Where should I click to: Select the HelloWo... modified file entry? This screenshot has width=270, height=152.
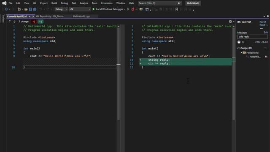(255, 57)
